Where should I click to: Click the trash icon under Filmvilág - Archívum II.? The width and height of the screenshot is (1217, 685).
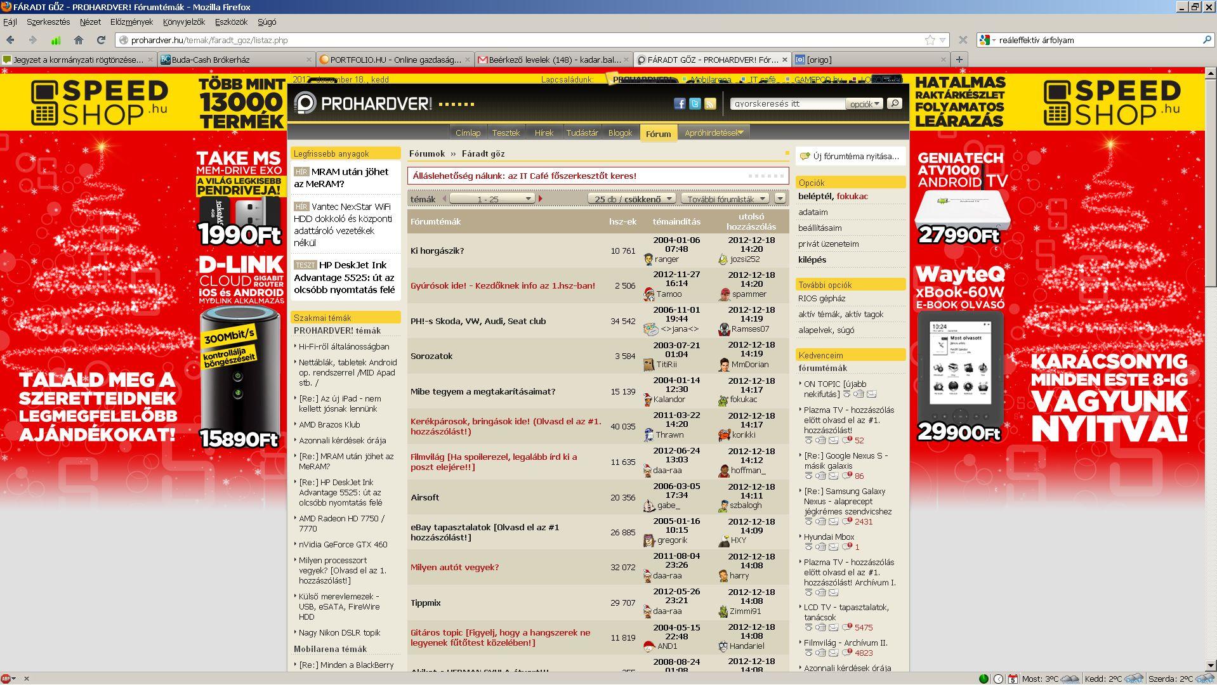click(820, 653)
